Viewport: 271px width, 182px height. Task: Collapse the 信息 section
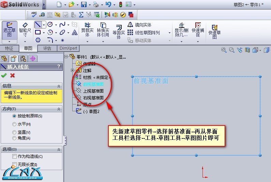(59, 86)
